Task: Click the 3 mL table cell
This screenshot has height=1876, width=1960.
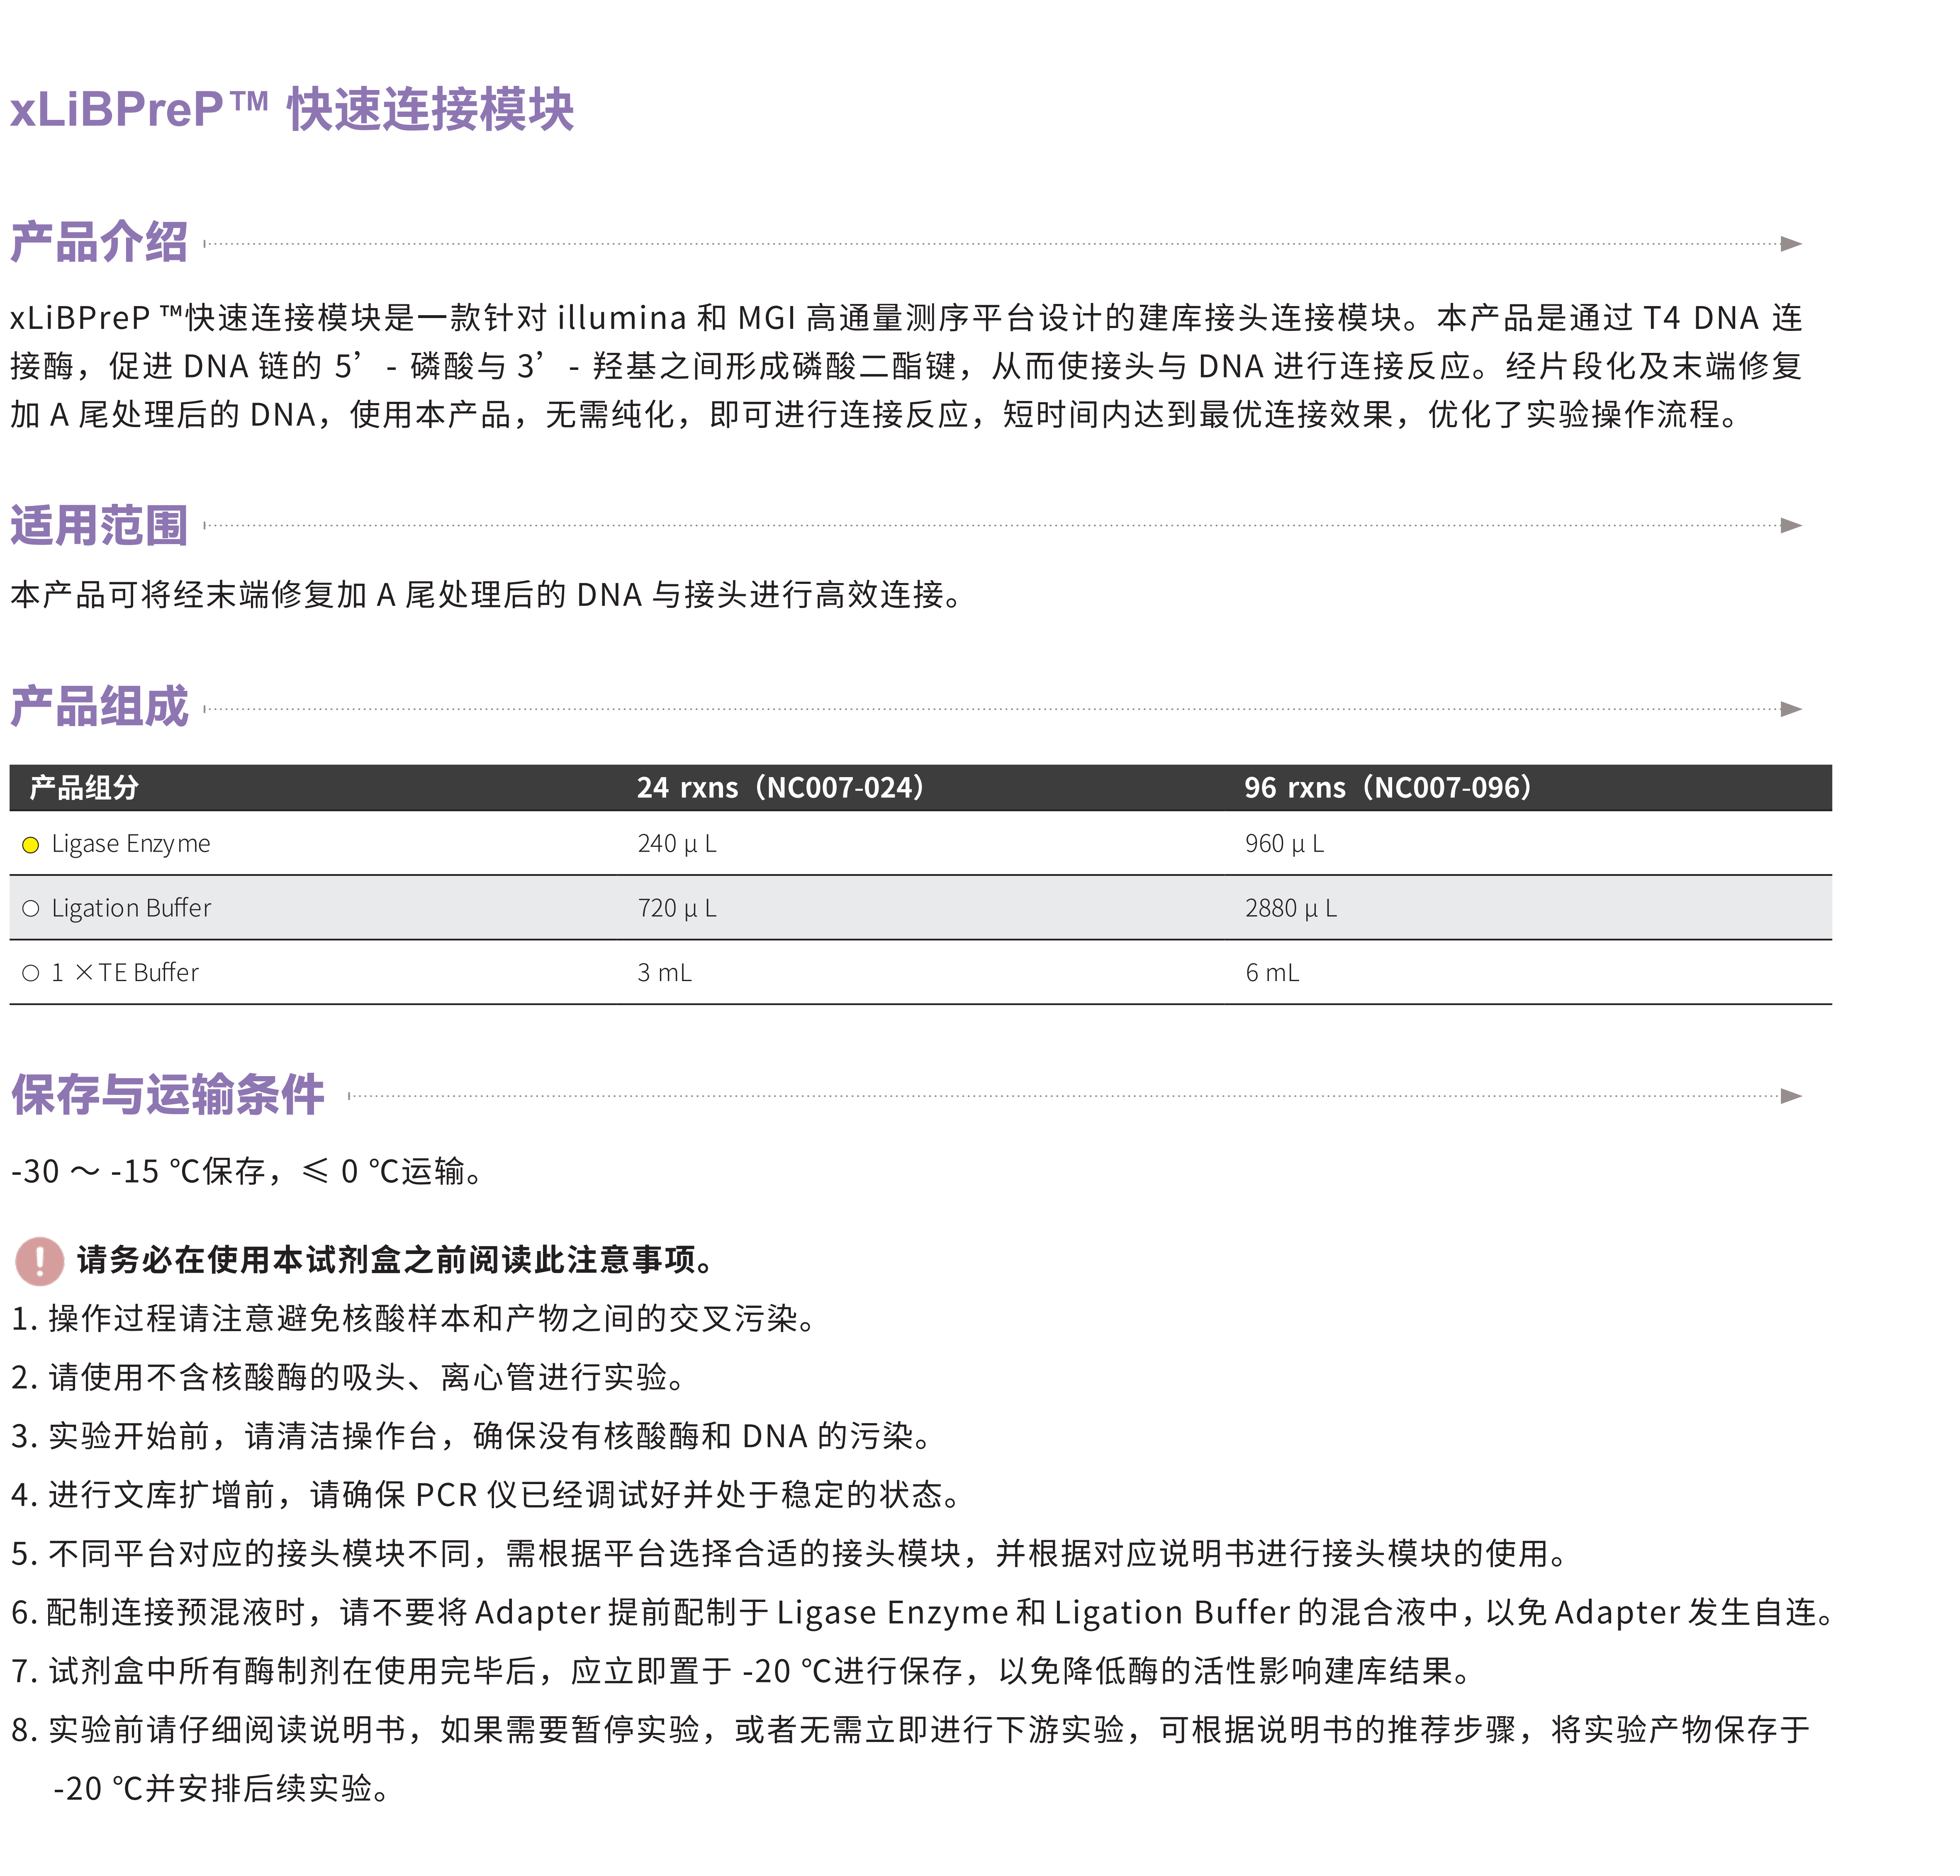Action: pyautogui.click(x=664, y=972)
